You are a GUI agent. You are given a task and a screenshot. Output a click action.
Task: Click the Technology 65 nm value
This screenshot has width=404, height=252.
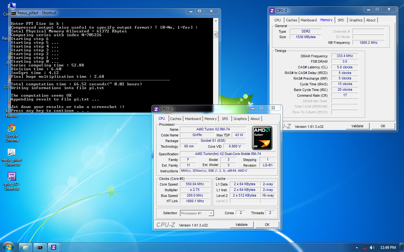click(189, 146)
